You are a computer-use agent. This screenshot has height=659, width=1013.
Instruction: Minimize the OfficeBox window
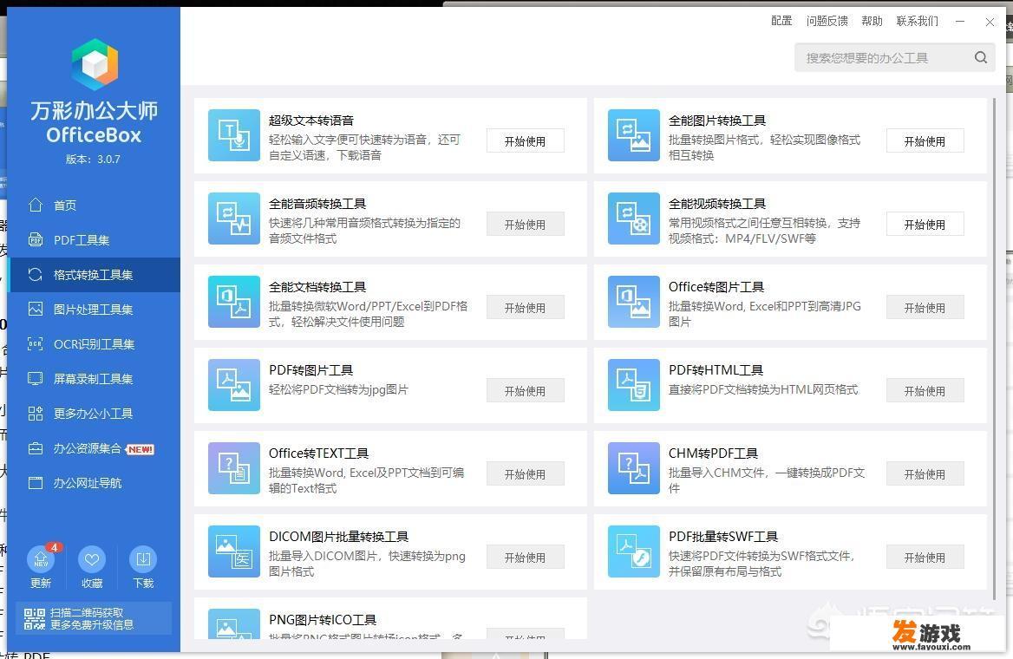pyautogui.click(x=960, y=22)
